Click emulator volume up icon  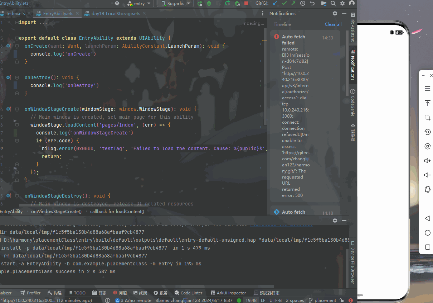[x=427, y=161]
